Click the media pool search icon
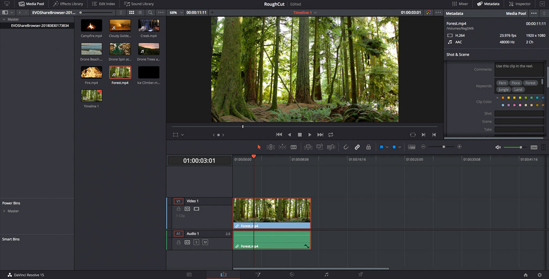This screenshot has height=279, width=549. 150,12
